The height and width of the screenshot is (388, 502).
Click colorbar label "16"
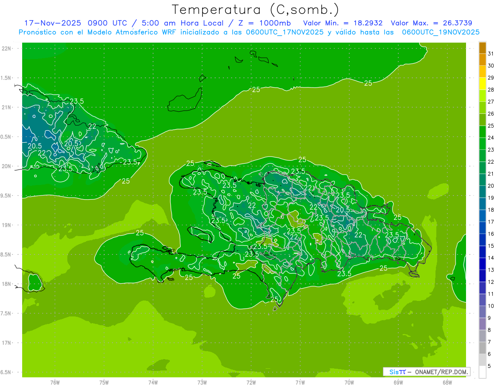pos(491,234)
